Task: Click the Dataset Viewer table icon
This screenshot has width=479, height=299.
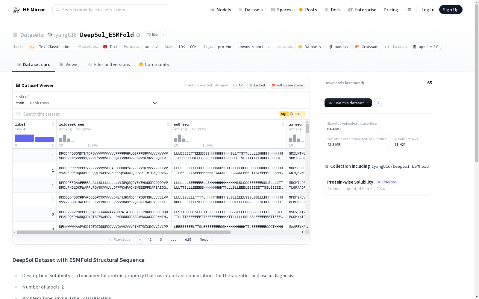Action: (x=18, y=85)
